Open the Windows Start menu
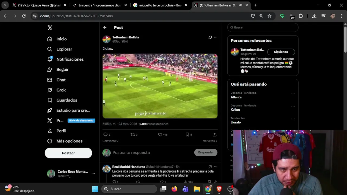The width and height of the screenshot is (347, 195). (95, 189)
